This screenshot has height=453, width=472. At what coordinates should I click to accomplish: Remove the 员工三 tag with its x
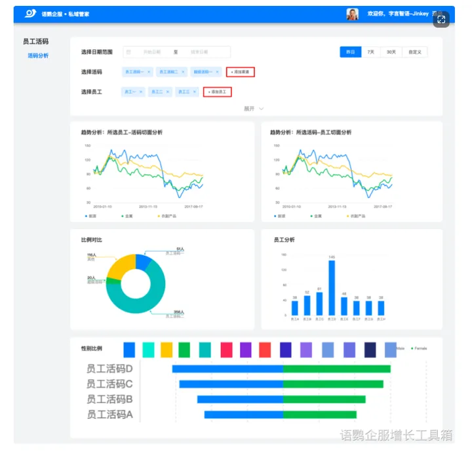click(x=195, y=92)
